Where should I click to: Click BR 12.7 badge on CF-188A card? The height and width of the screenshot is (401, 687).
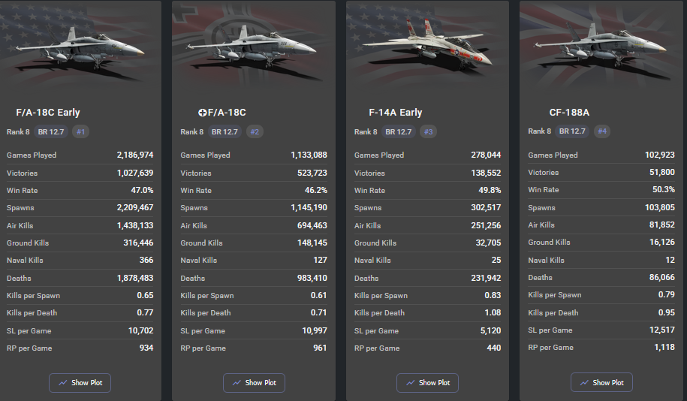click(572, 131)
